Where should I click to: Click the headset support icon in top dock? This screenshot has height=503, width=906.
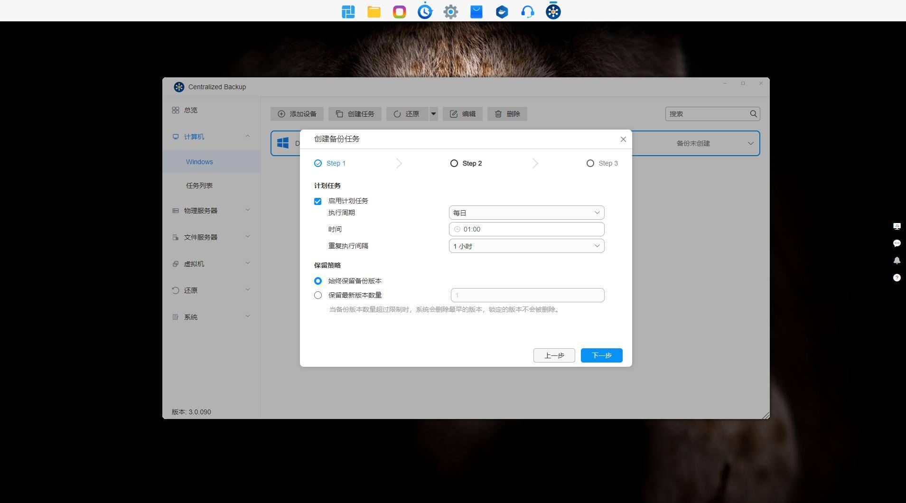[x=527, y=12]
